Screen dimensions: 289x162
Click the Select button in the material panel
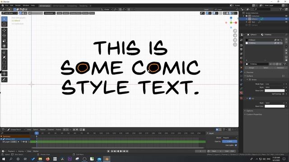(x=266, y=68)
